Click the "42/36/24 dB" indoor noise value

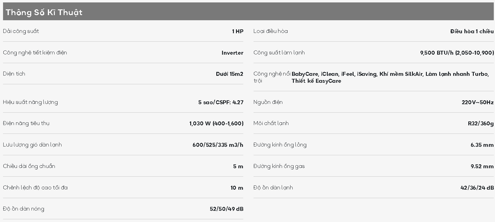click(x=477, y=188)
